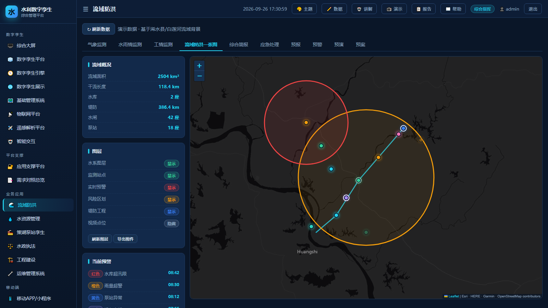The height and width of the screenshot is (308, 548).
Task: Toggle the sidebar hamburger menu icon
Action: (x=86, y=9)
